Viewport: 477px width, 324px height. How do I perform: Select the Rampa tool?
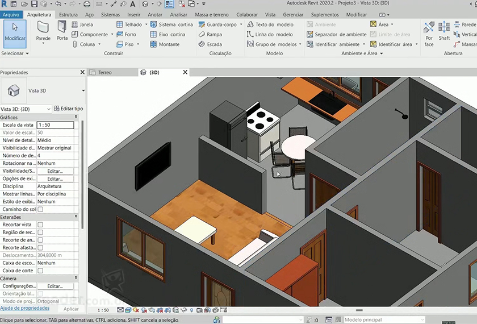[210, 35]
